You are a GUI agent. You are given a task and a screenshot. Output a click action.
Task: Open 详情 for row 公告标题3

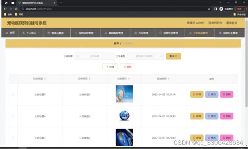(x=197, y=138)
